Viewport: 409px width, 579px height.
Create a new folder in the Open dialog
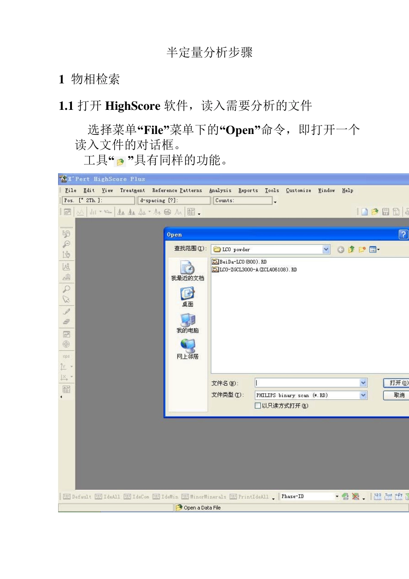362,249
